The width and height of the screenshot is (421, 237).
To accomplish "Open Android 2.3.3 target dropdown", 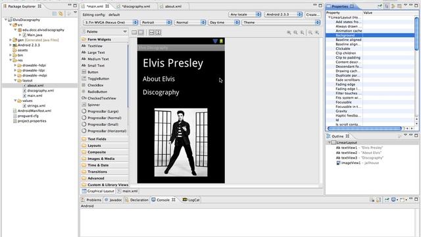I will 284,14.
